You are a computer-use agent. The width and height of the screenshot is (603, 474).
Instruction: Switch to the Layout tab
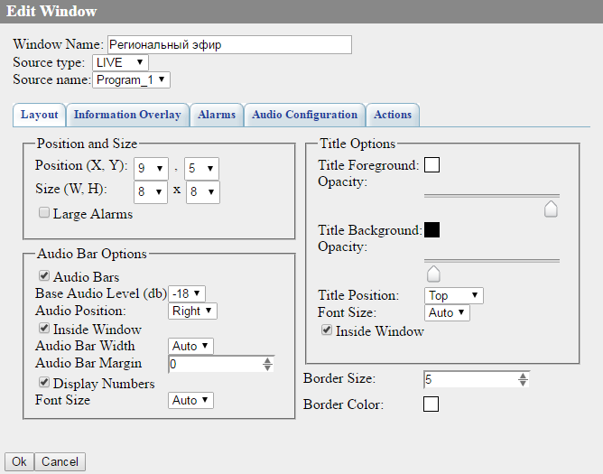coord(39,115)
